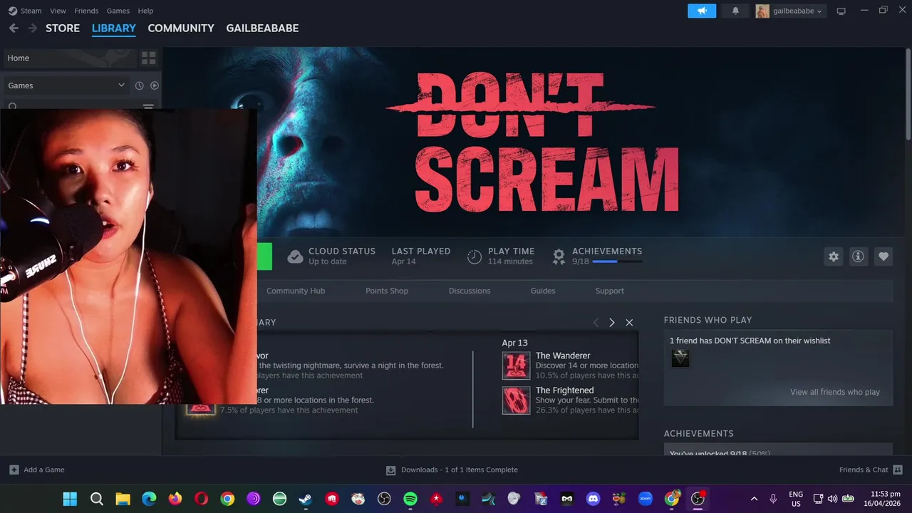
Task: Click the cloud status checkmark icon
Action: (x=295, y=256)
